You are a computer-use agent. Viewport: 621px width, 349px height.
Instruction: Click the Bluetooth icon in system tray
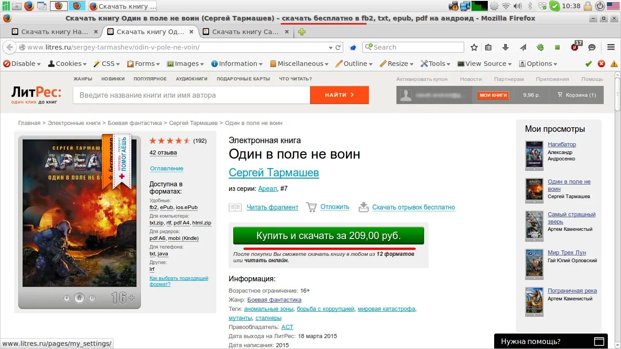(x=530, y=6)
